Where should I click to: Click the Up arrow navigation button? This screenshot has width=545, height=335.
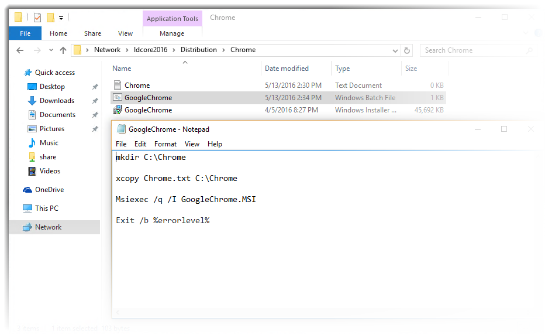pyautogui.click(x=63, y=50)
